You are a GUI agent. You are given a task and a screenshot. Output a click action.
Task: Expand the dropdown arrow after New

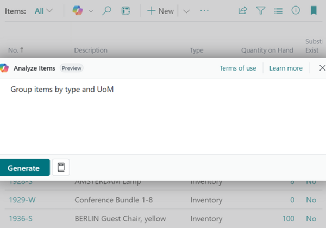coord(186,10)
